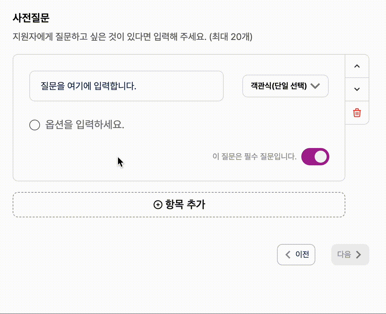Click the 옵션을 입력하세요 option field
386x314 pixels.
(x=85, y=125)
